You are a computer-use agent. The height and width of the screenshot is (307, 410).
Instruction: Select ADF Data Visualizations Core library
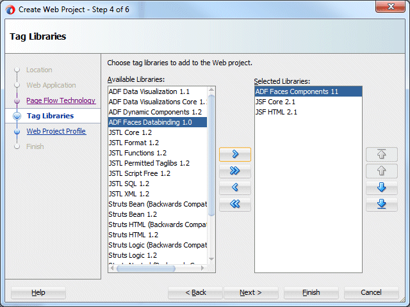coord(158,102)
